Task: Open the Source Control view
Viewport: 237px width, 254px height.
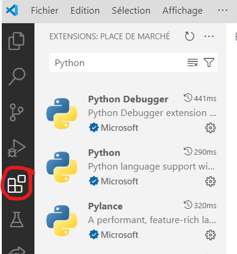Action: point(17,112)
